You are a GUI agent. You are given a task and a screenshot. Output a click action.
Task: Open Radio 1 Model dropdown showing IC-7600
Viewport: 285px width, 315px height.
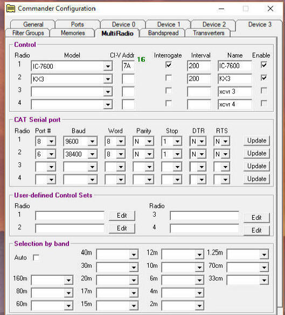pos(72,66)
